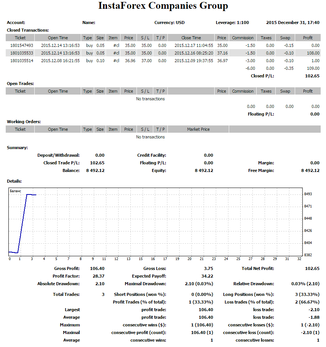This screenshot has width=326, height=347.
Task: Click the "consecutive wins ($):" label
Action: pos(145,325)
